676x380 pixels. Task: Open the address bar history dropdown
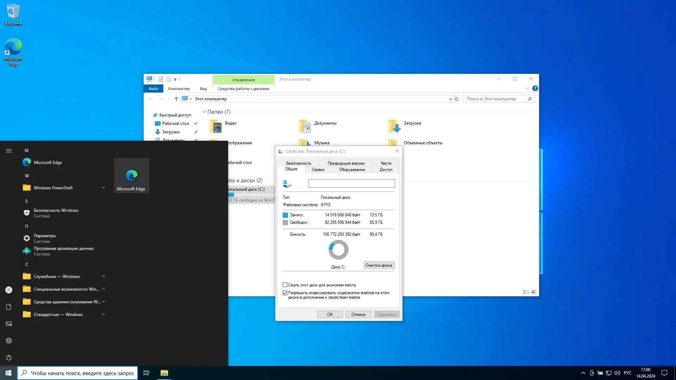pos(450,99)
